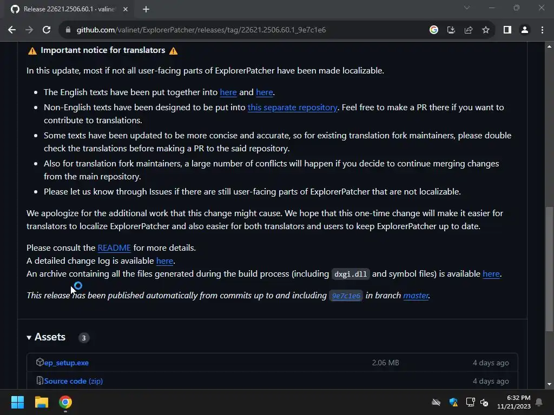Screen dimensions: 554x415
Task: Open File Explorer from taskbar
Action: tap(41, 402)
